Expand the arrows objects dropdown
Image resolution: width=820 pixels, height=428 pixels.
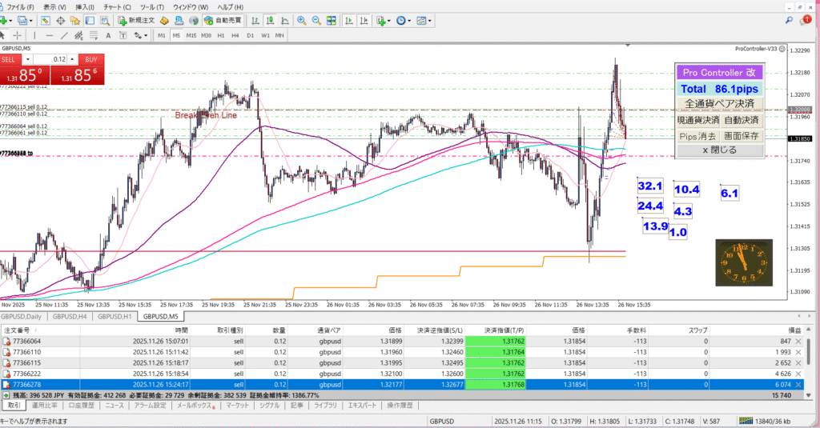coord(147,35)
